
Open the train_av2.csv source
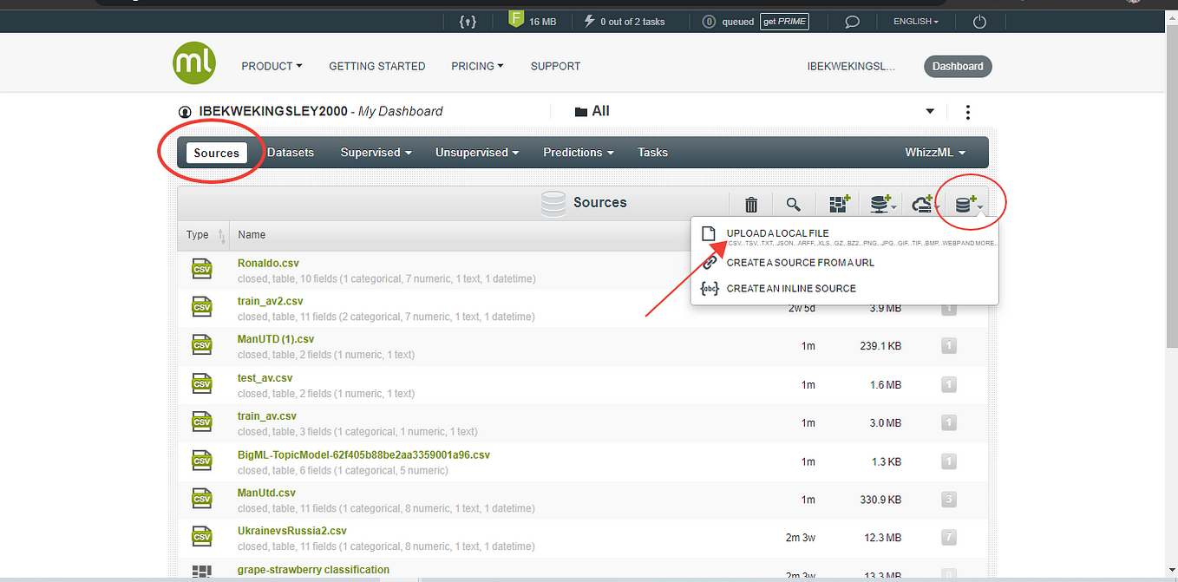(271, 301)
